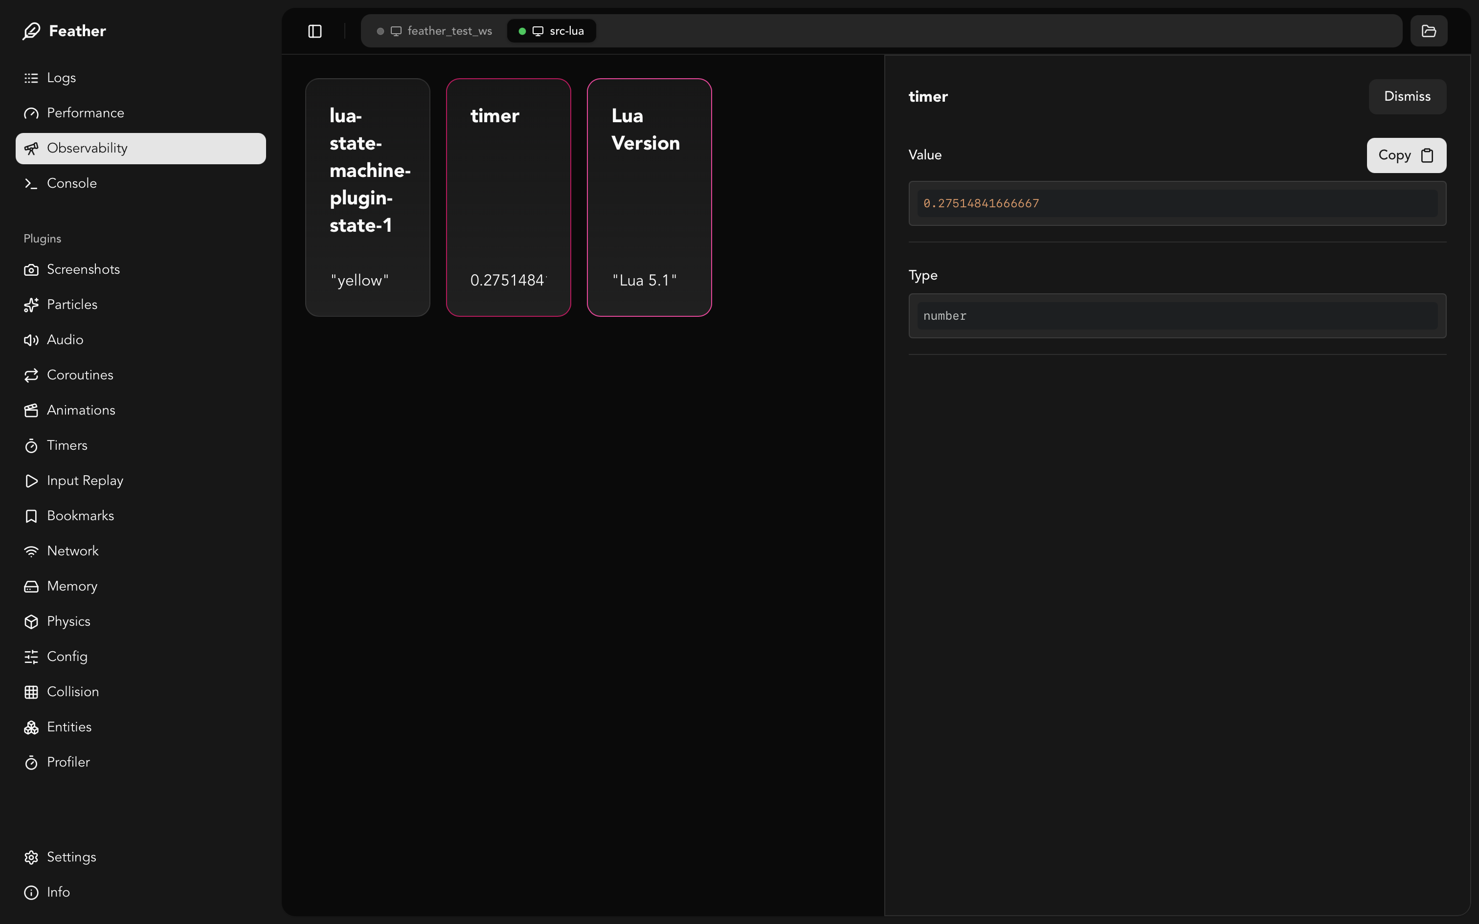Select Observability in the sidebar
This screenshot has width=1479, height=924.
pos(140,149)
